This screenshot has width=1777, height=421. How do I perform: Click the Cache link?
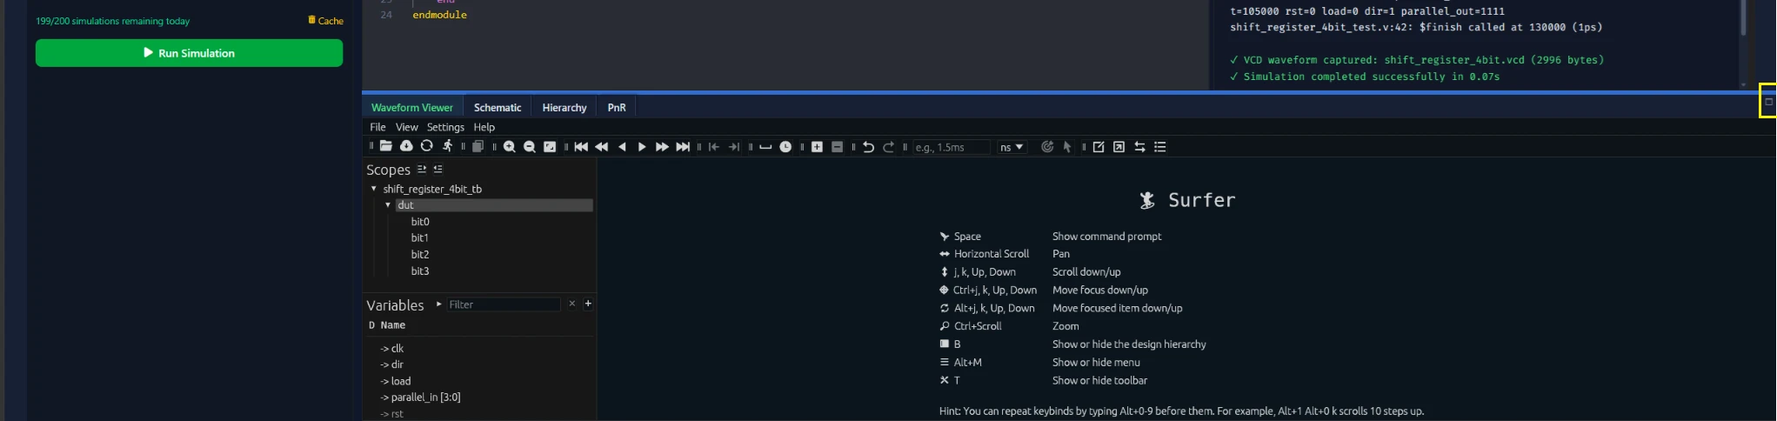(x=326, y=20)
